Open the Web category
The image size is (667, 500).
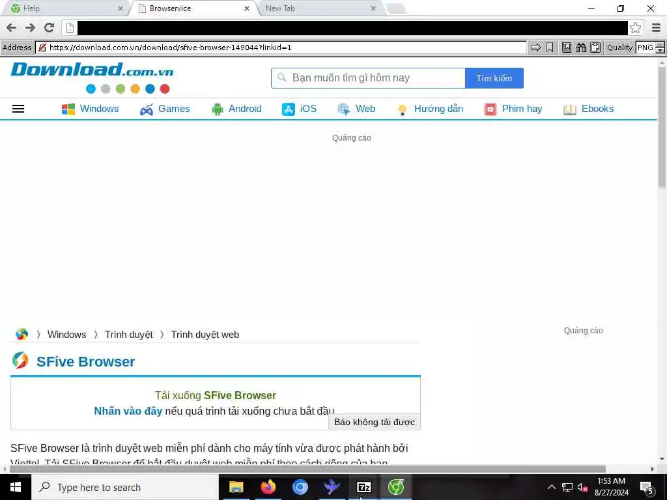tap(356, 109)
